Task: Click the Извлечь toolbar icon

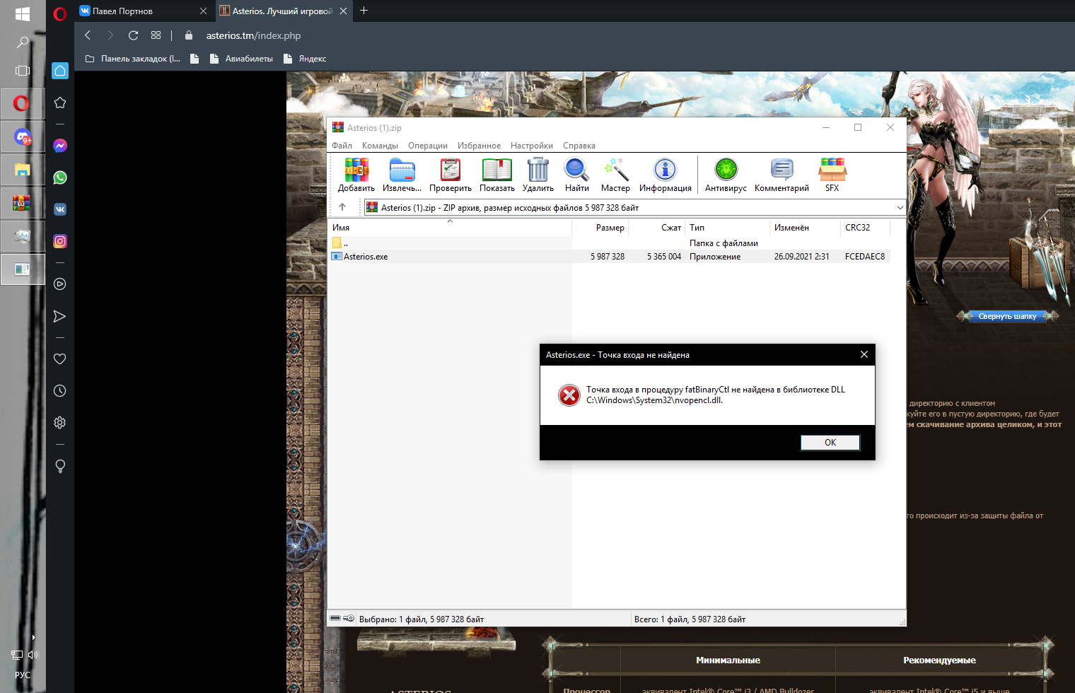Action: [x=402, y=175]
